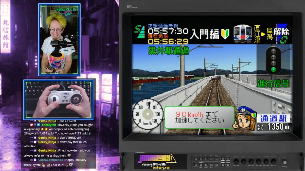
Task: Click the 'Subs: 23 / 15' counter
Action: click(x=66, y=9)
